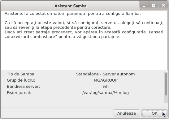Click the MGAGROUP workgroup value
The height and width of the screenshot is (119, 169).
(106, 80)
